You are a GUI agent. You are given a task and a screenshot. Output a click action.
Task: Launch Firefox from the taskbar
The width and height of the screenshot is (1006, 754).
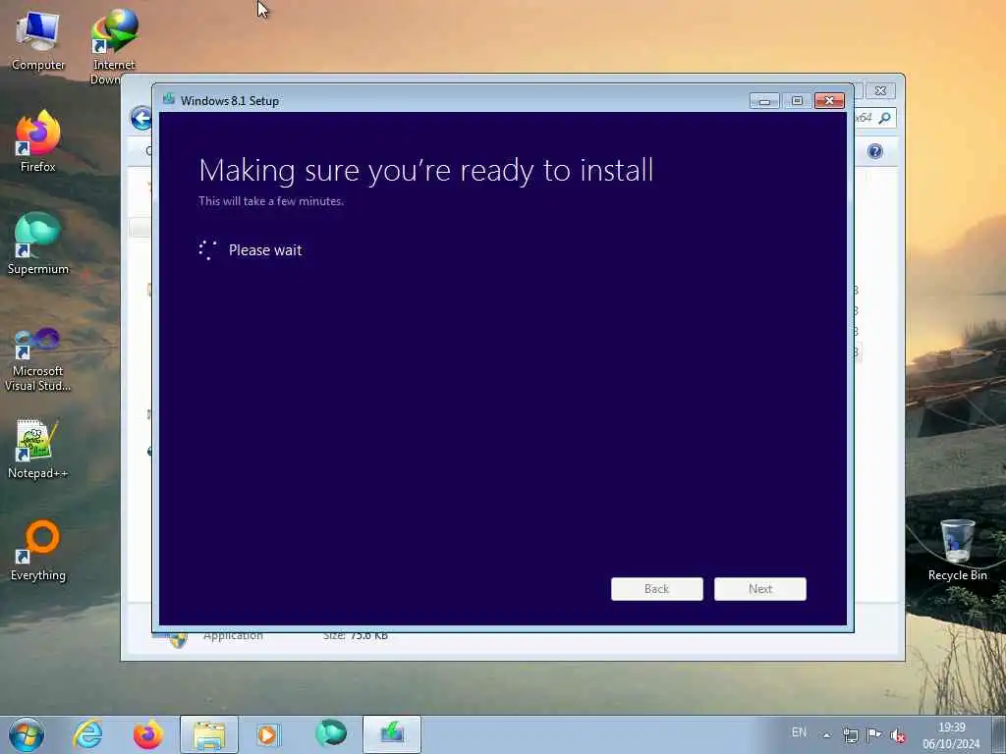147,734
